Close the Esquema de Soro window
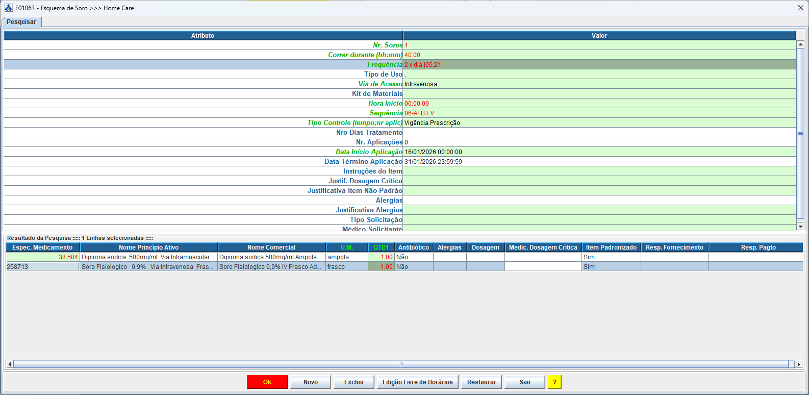The height and width of the screenshot is (395, 809). click(800, 8)
